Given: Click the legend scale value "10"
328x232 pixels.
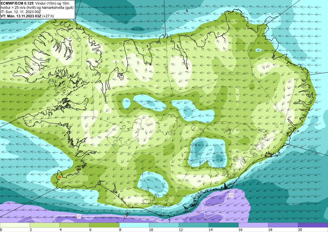Looking at the screenshot, I should point(151,230).
